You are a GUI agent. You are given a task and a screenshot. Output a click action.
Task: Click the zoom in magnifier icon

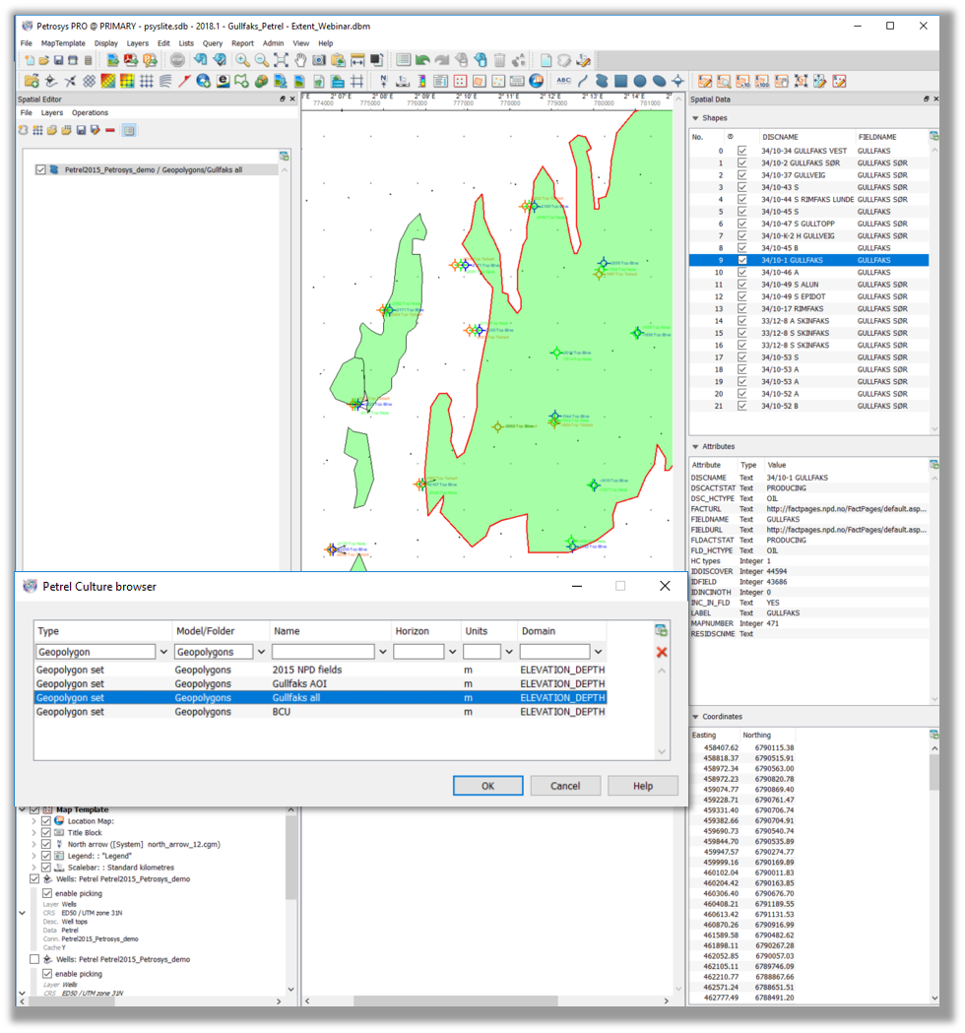click(x=242, y=61)
